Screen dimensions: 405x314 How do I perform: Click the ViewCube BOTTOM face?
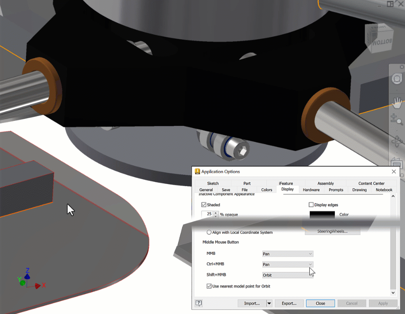[382, 42]
